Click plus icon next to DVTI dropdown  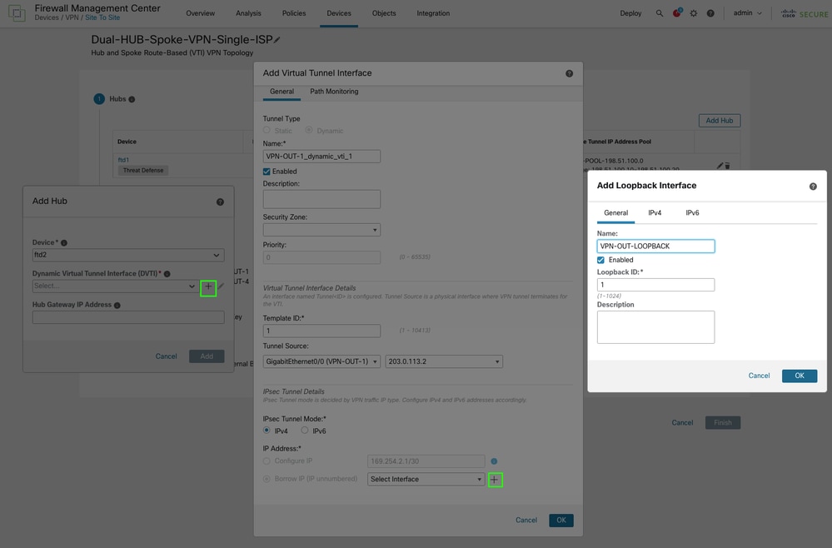click(208, 287)
